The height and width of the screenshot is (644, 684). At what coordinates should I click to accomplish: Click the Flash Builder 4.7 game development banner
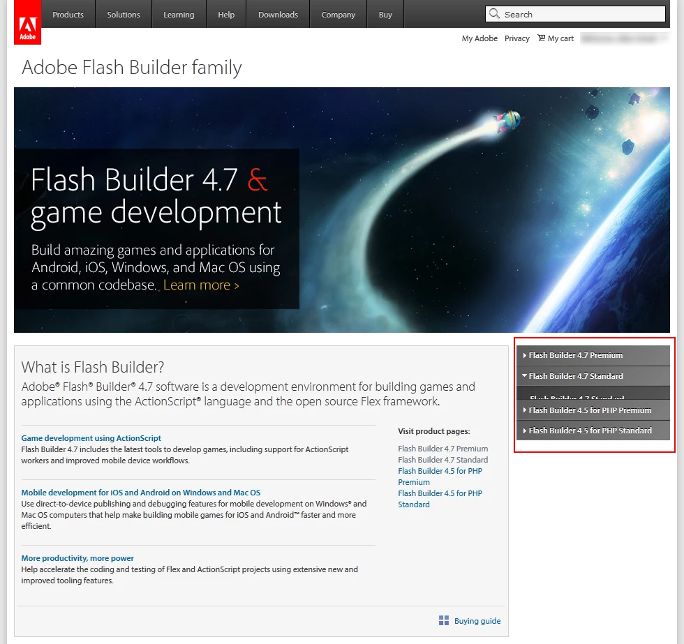341,210
